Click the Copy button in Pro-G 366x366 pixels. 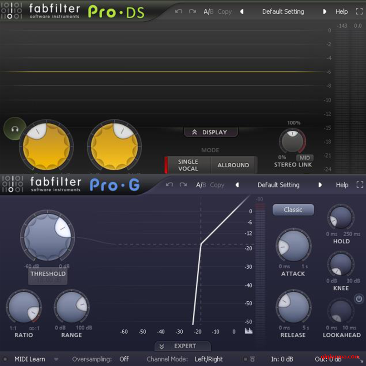pyautogui.click(x=217, y=185)
